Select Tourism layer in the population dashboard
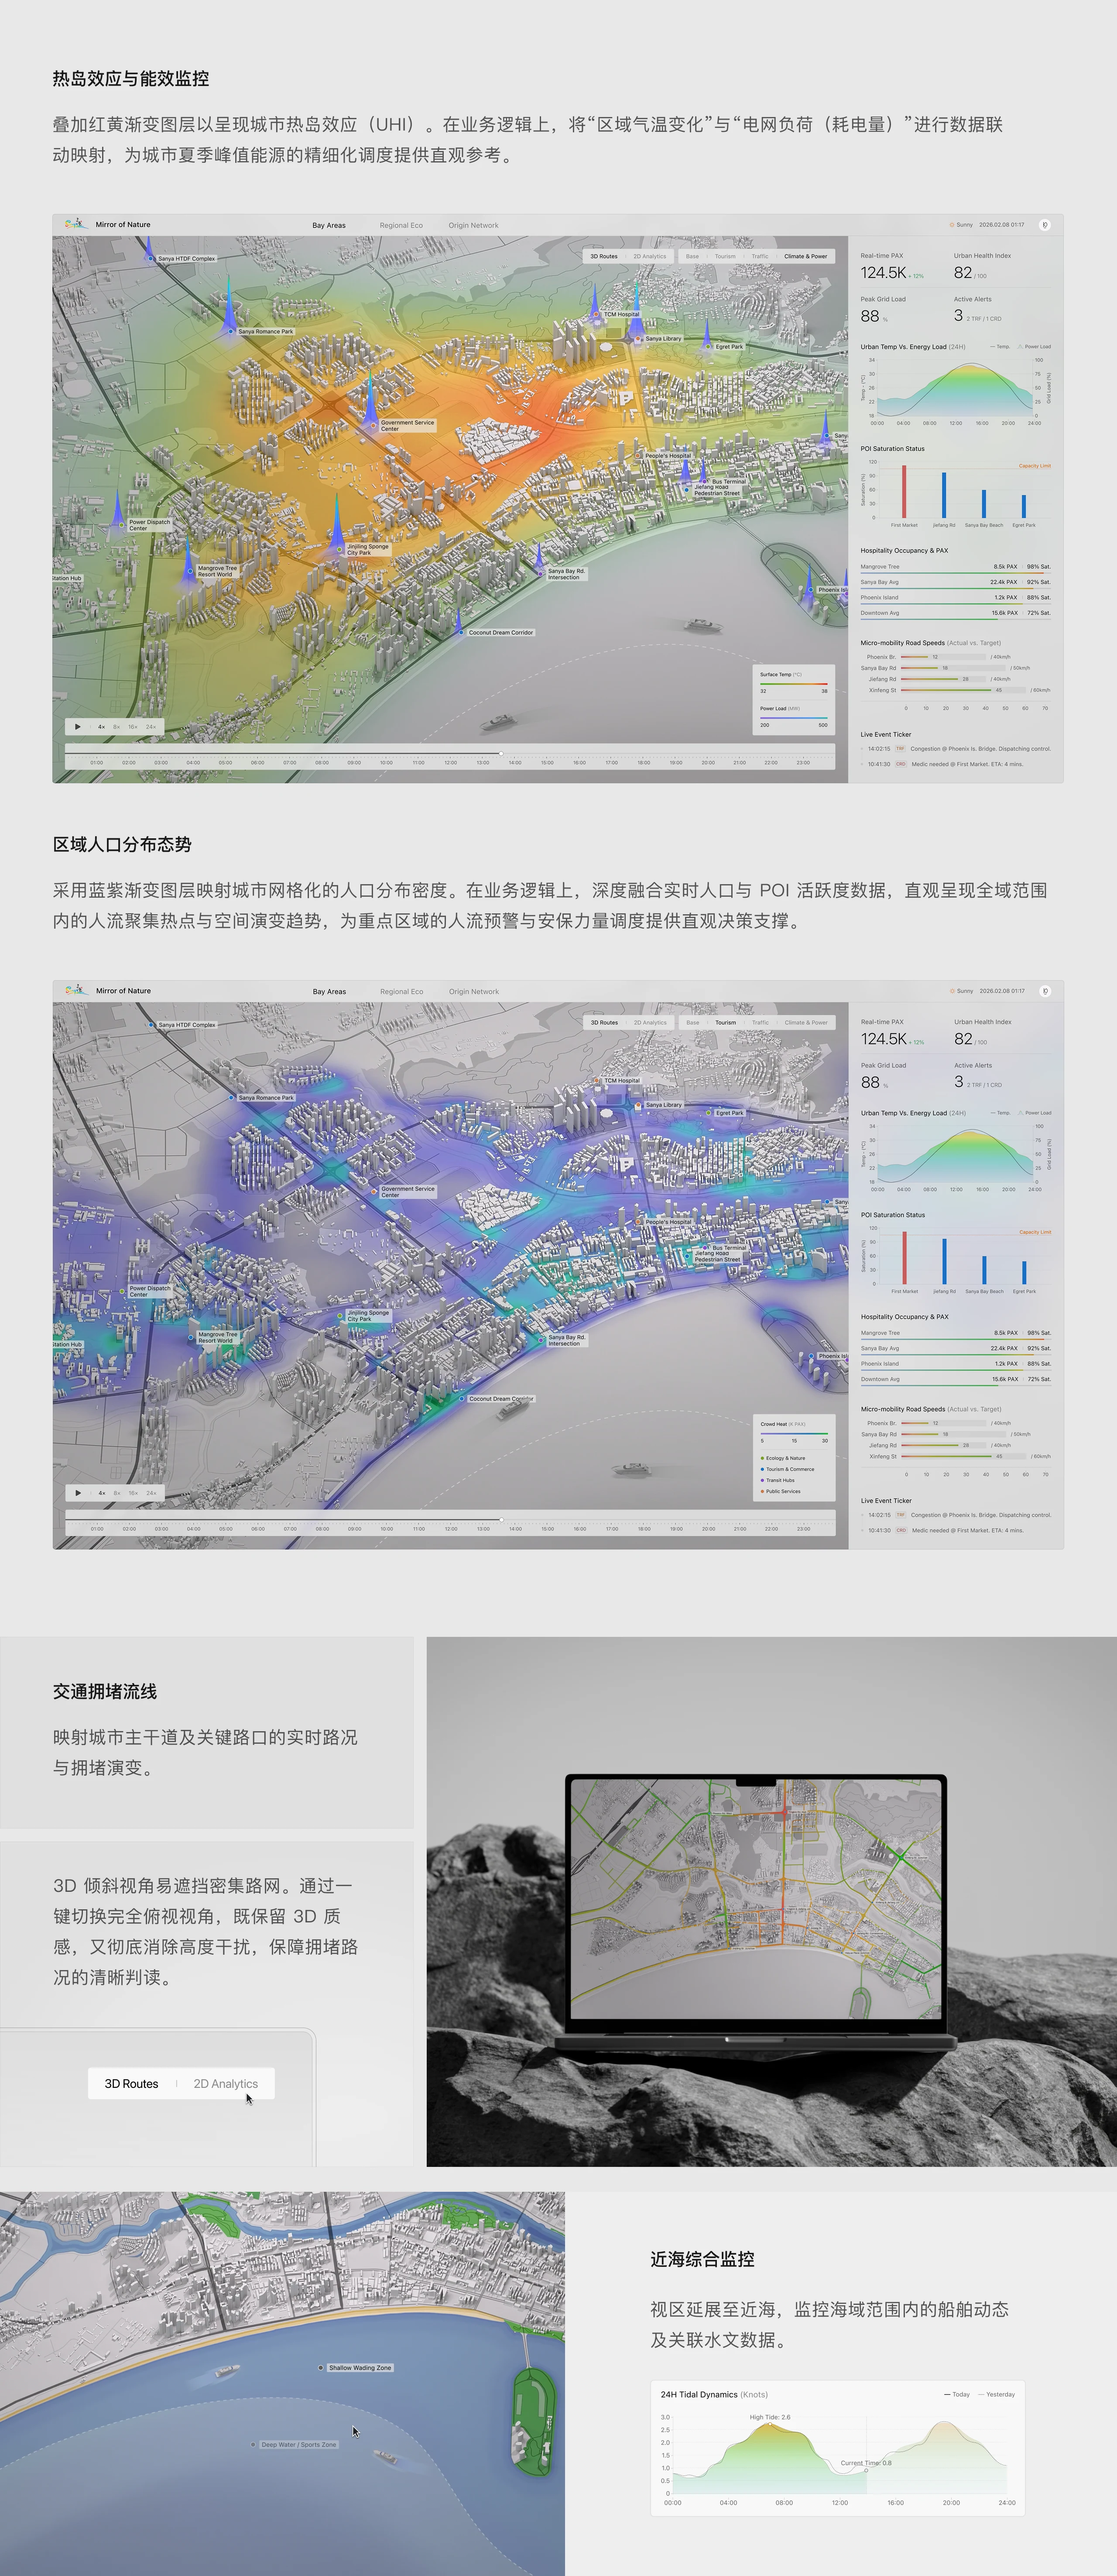The image size is (1117, 2576). point(725,1022)
